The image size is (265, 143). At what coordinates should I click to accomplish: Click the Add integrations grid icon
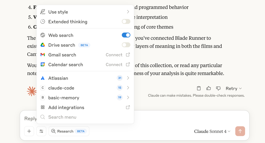coord(43,107)
